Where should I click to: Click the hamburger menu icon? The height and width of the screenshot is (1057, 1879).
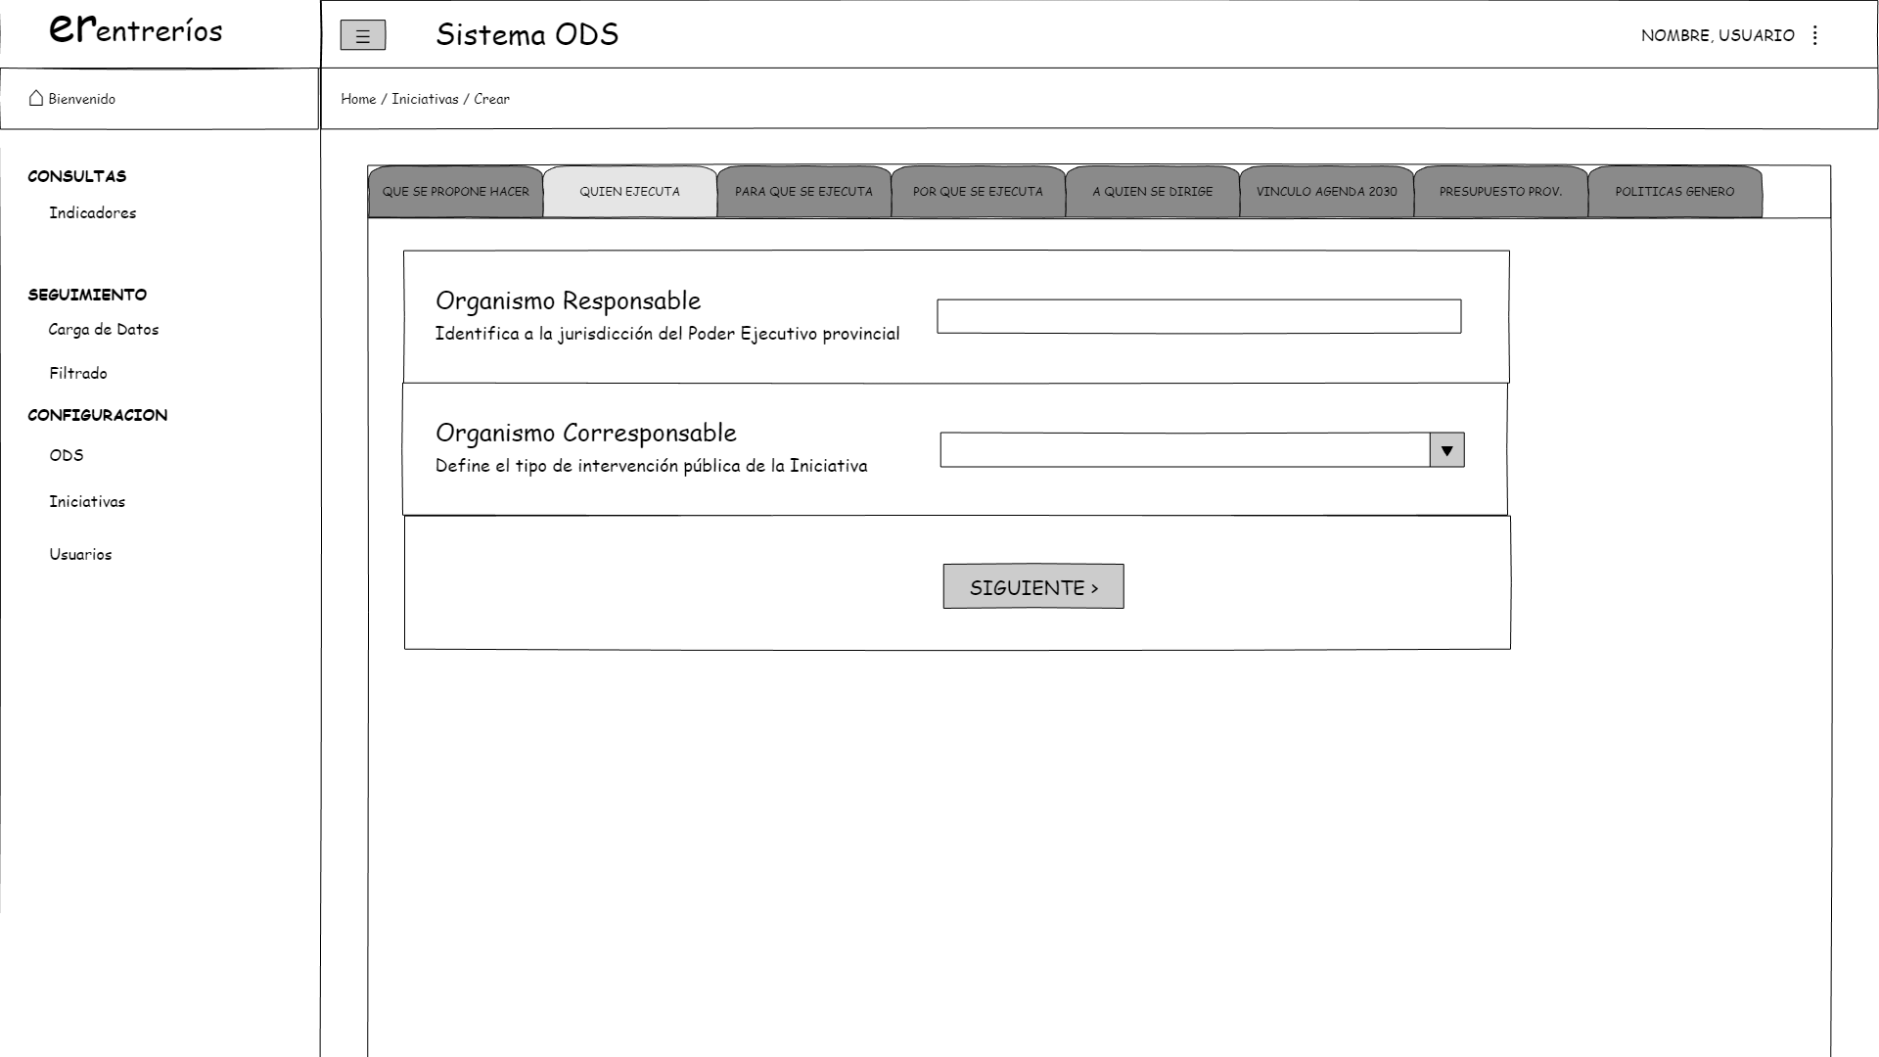tap(362, 36)
